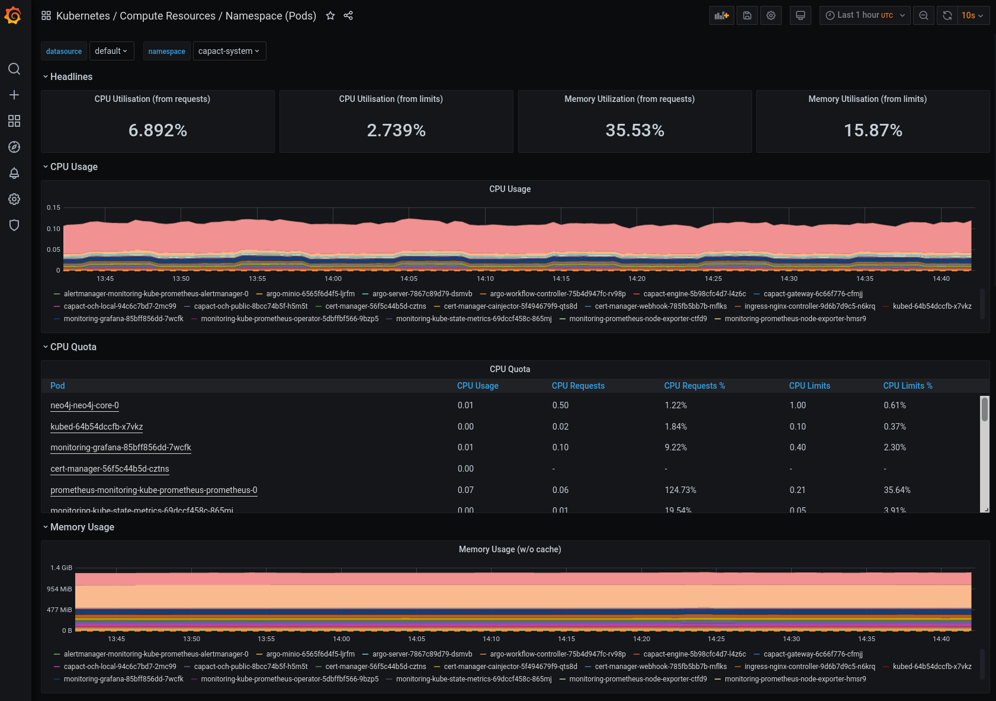Click the Share dashboard icon
Image resolution: width=996 pixels, height=701 pixels.
pos(348,15)
